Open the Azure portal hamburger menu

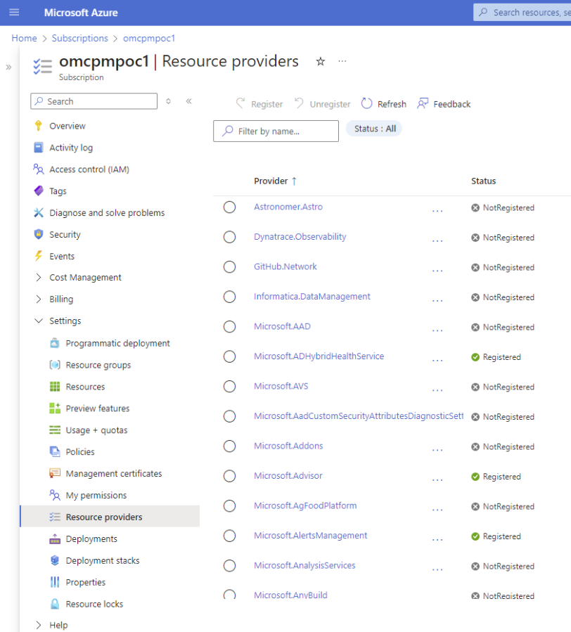click(14, 12)
